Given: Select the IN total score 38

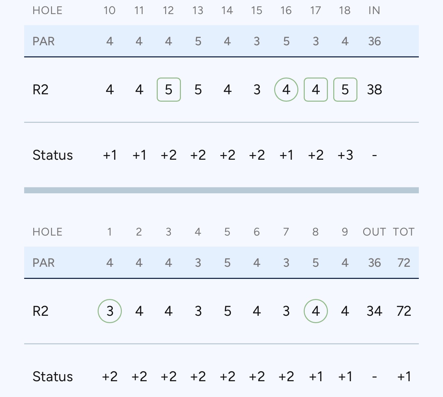Looking at the screenshot, I should (x=374, y=90).
